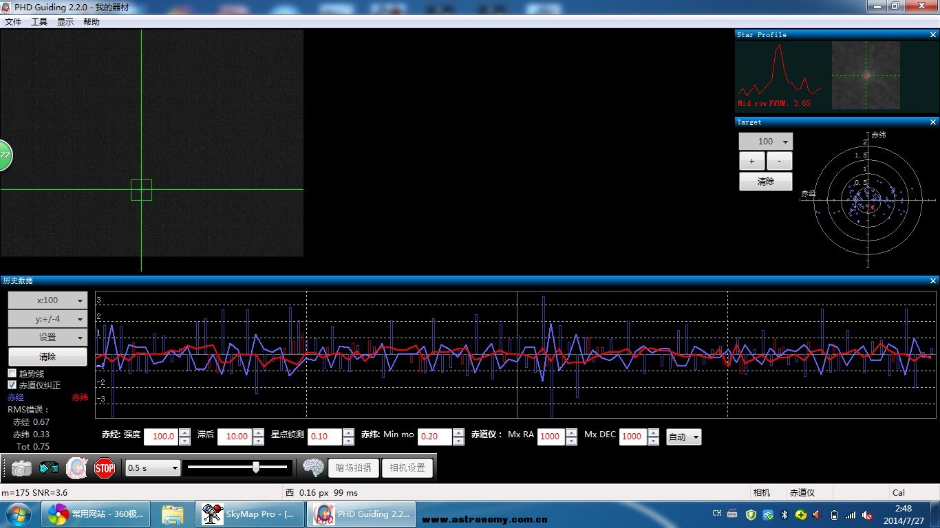Close the Star Profile panel

pos(933,34)
